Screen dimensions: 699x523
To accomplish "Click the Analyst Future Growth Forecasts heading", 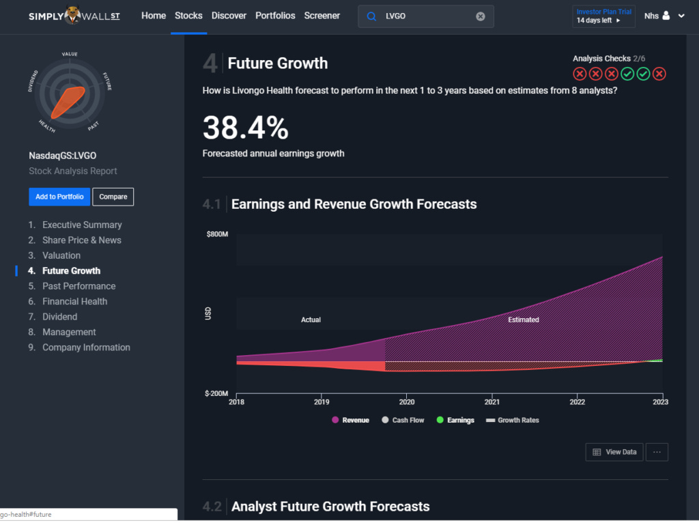I will [x=330, y=507].
